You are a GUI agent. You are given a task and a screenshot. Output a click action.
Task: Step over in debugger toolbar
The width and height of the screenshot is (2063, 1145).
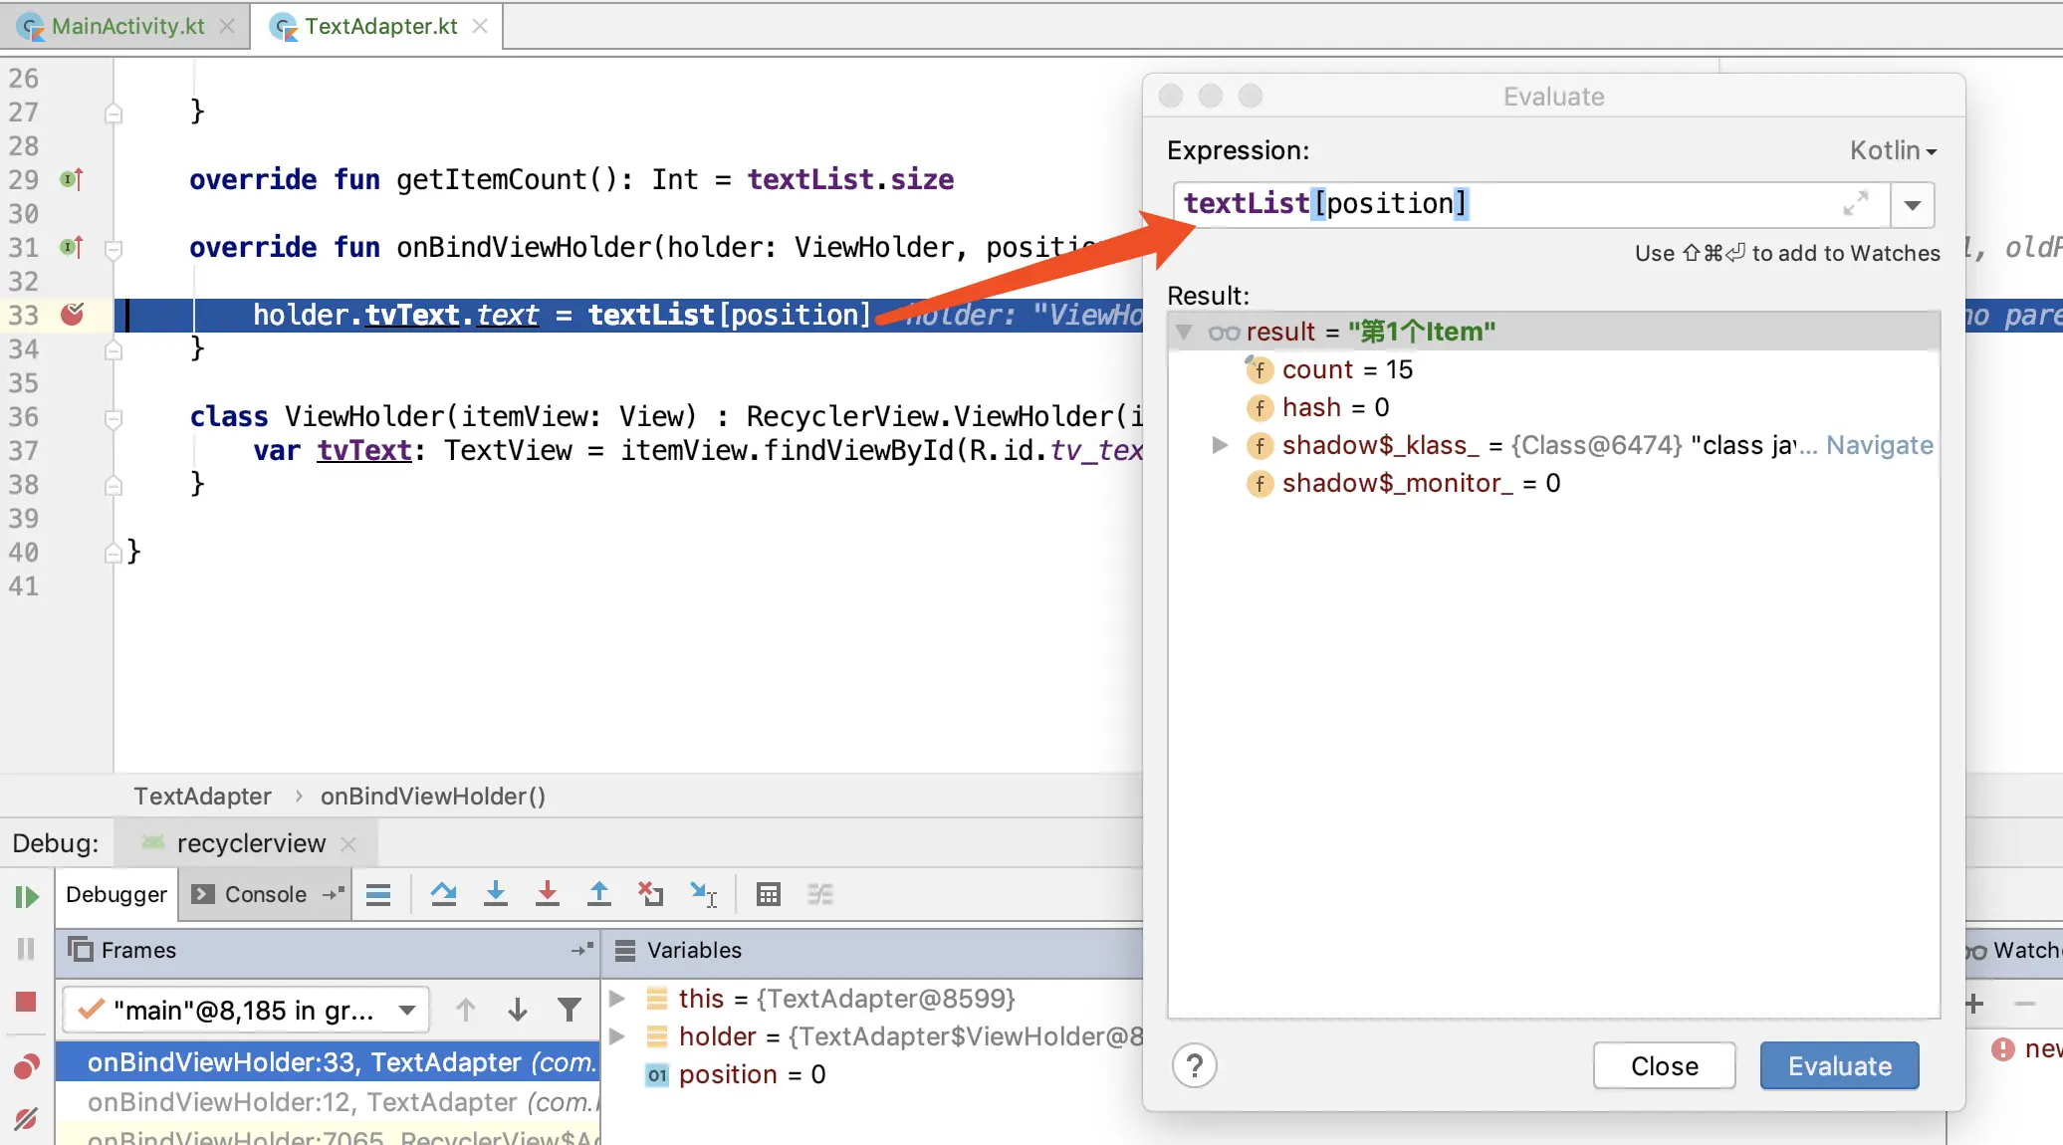coord(444,894)
